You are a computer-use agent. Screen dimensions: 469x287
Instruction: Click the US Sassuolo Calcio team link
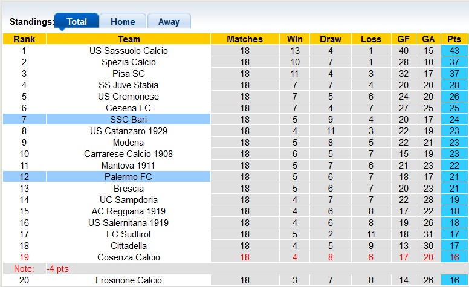(128, 51)
